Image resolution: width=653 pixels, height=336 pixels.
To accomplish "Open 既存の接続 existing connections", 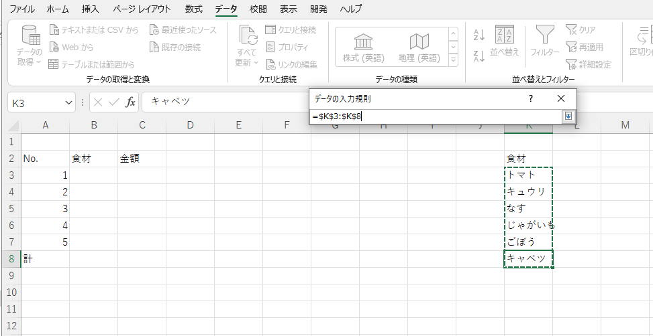I will pyautogui.click(x=175, y=48).
